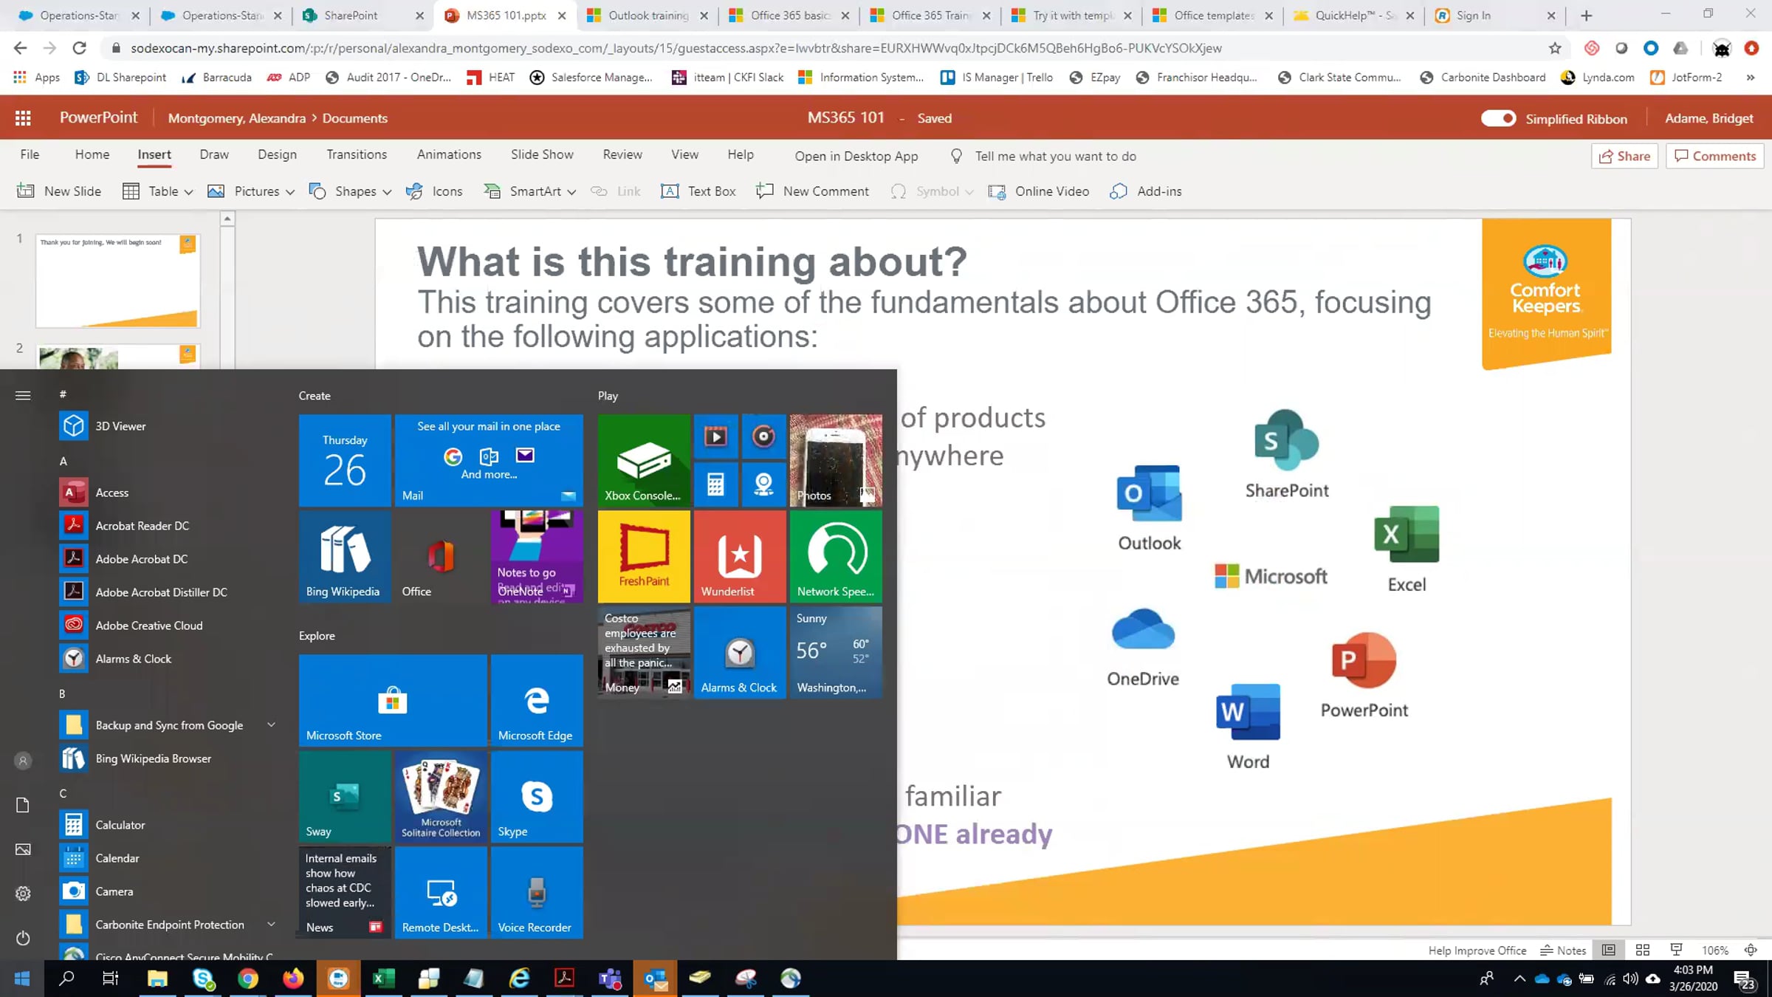1772x997 pixels.
Task: Click the Share button
Action: coord(1624,156)
